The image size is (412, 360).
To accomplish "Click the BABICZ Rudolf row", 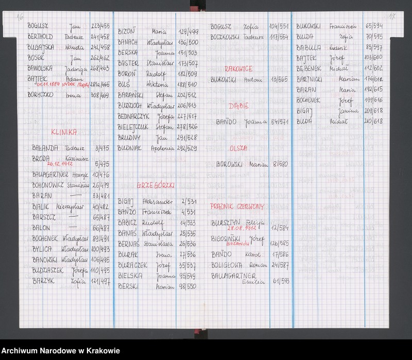I will pos(157,223).
